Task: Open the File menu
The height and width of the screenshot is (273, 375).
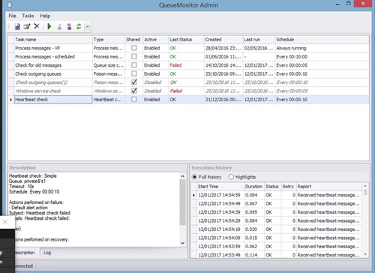Action: (x=12, y=16)
